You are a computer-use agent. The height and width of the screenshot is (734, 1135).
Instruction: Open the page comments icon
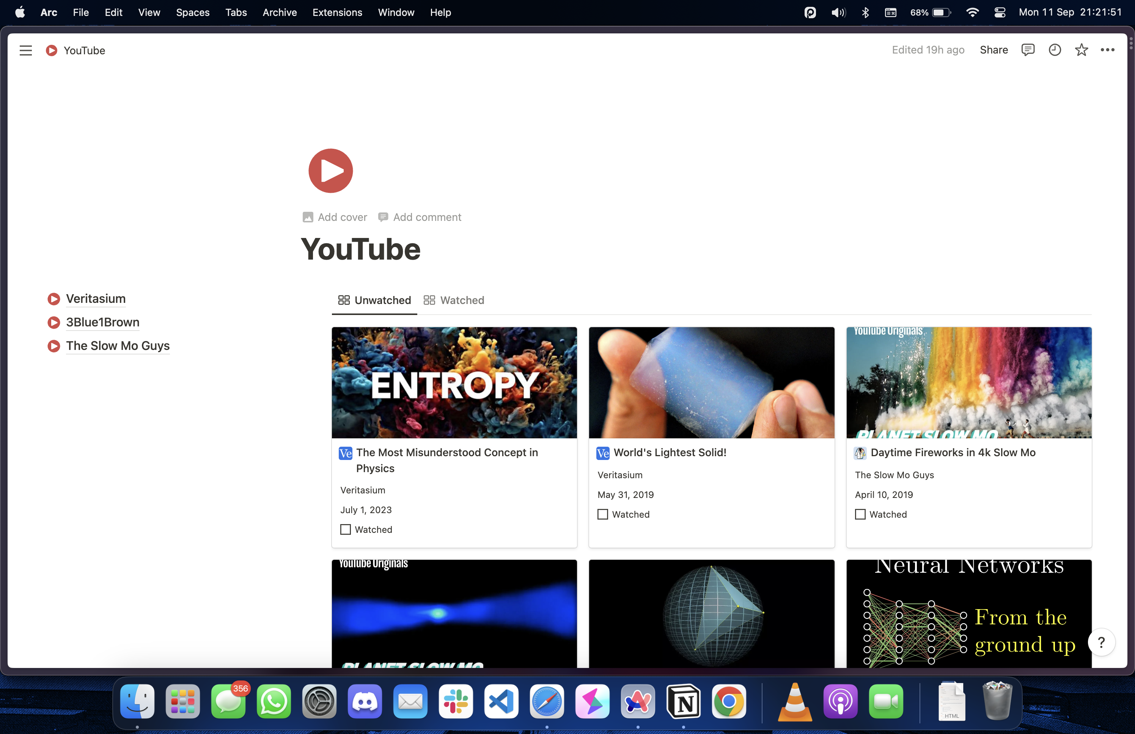(1028, 50)
